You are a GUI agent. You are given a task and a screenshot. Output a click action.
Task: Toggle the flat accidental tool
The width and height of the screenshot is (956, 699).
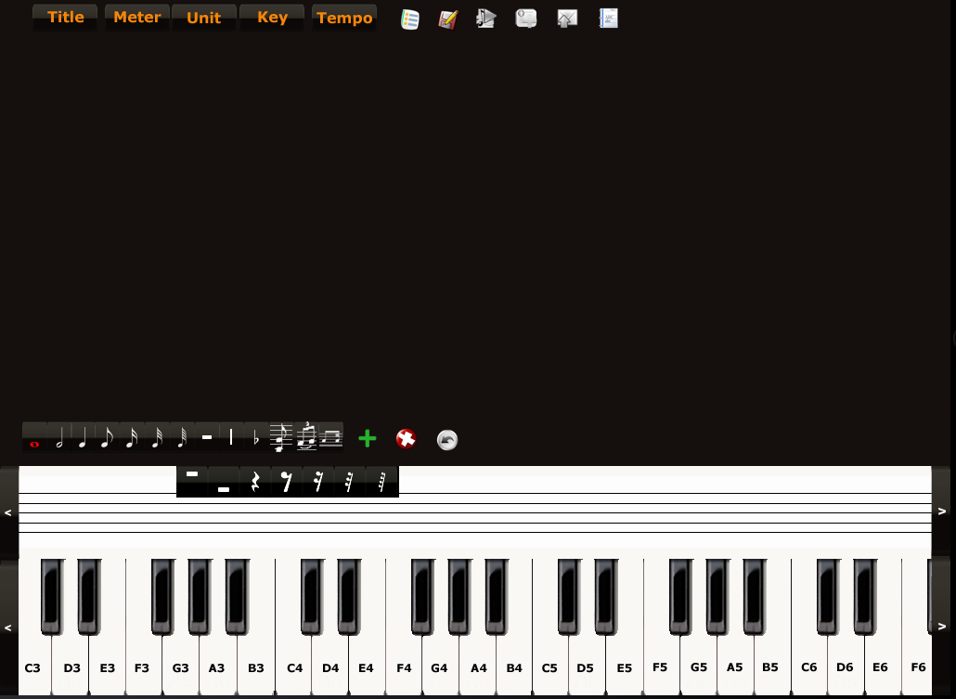(255, 436)
